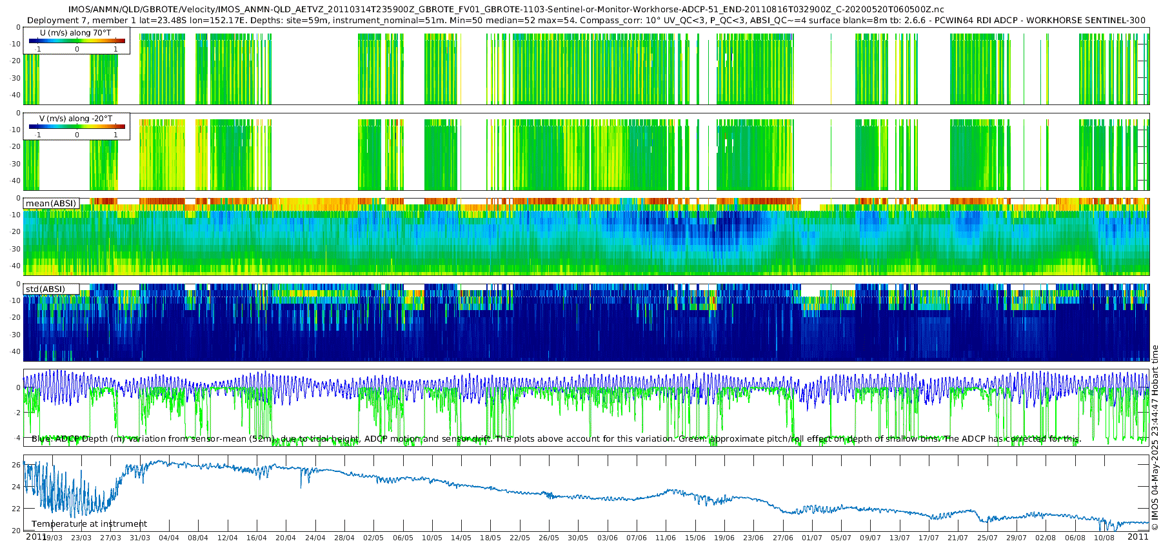Click the 10/08 date tick label
The height and width of the screenshot is (548, 1161).
1104,538
